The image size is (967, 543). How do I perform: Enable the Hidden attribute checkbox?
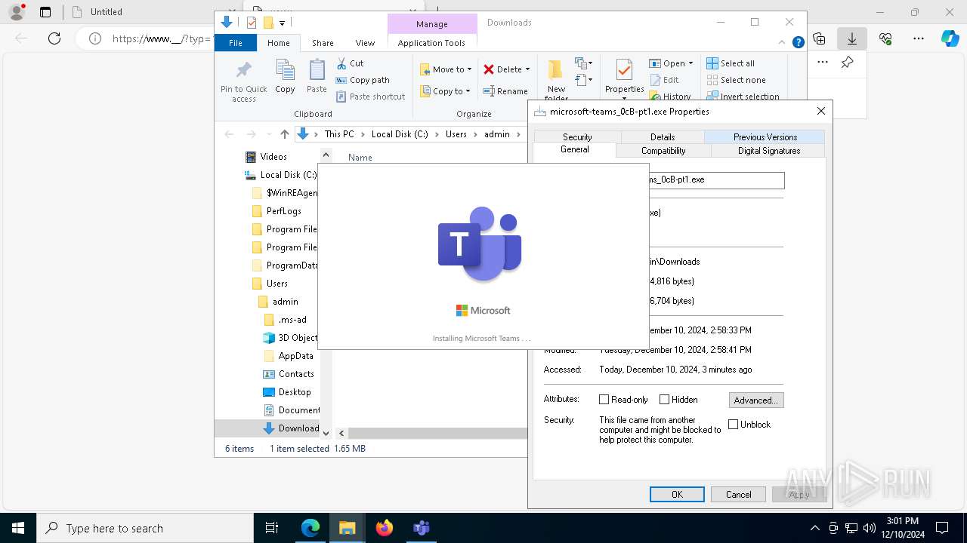664,399
